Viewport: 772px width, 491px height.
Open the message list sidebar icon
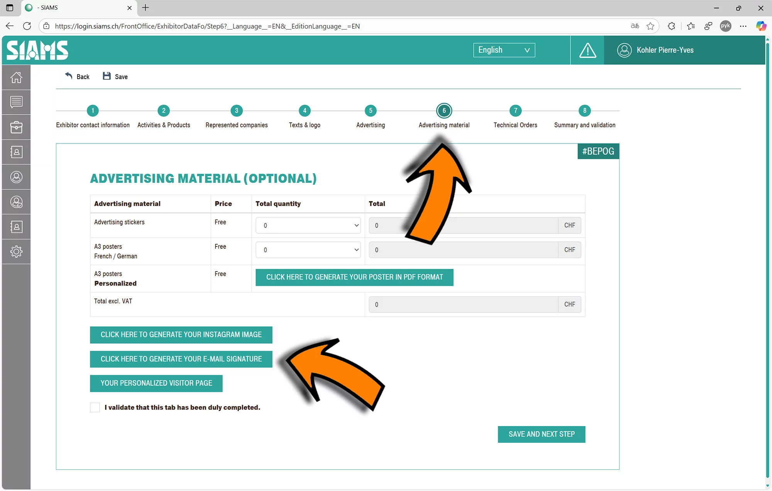[16, 102]
